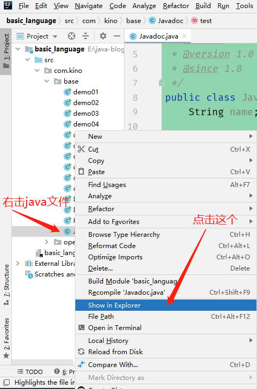Select demo02 class in tree
The width and height of the screenshot is (257, 389).
81,103
